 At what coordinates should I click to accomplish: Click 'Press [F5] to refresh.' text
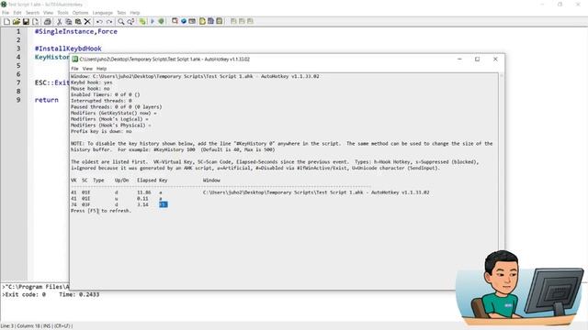click(101, 211)
